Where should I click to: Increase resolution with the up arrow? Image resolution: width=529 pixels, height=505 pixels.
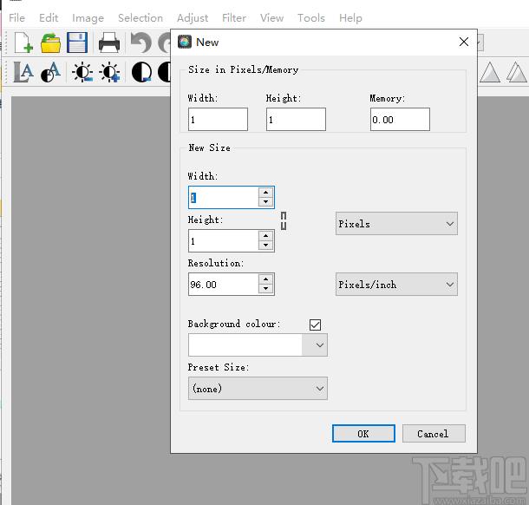266,279
